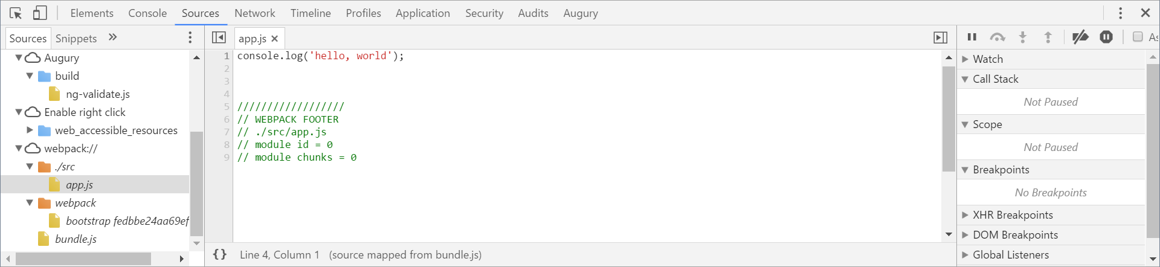Viewport: 1160px width, 267px height.
Task: Click the navigator horizontal scrollbar thumb
Action: coord(83,259)
